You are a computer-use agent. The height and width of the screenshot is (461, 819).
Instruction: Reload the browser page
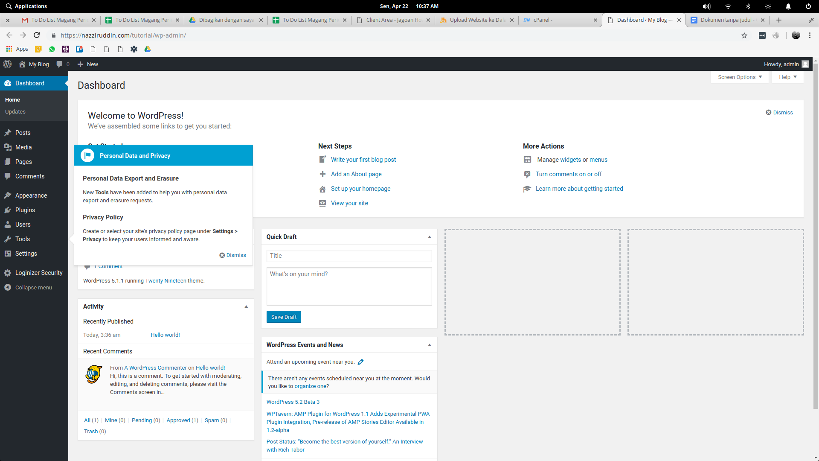tap(37, 35)
